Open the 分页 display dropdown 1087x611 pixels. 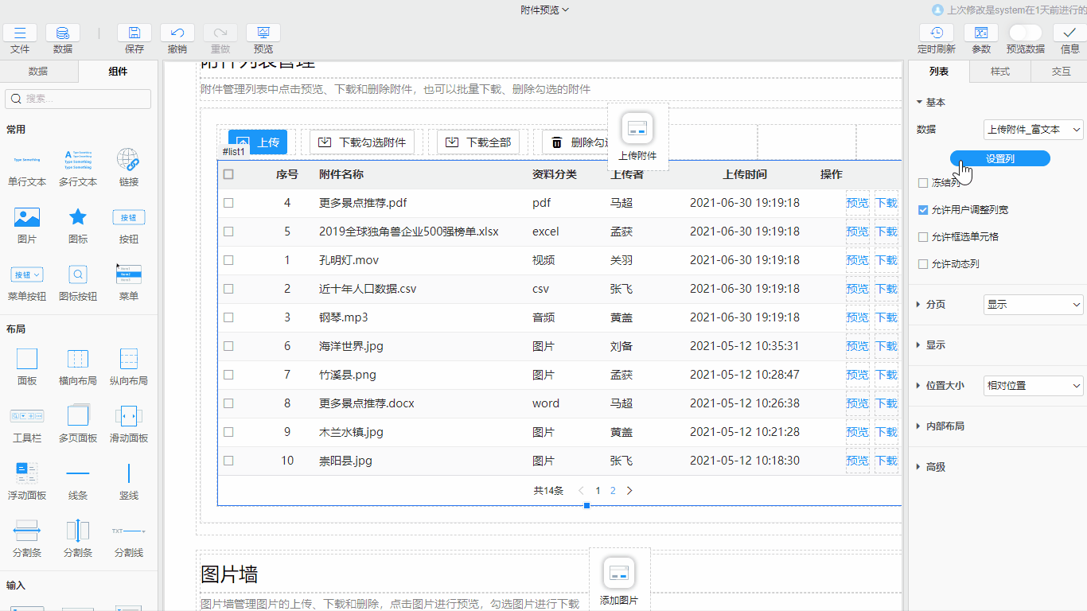click(1033, 304)
